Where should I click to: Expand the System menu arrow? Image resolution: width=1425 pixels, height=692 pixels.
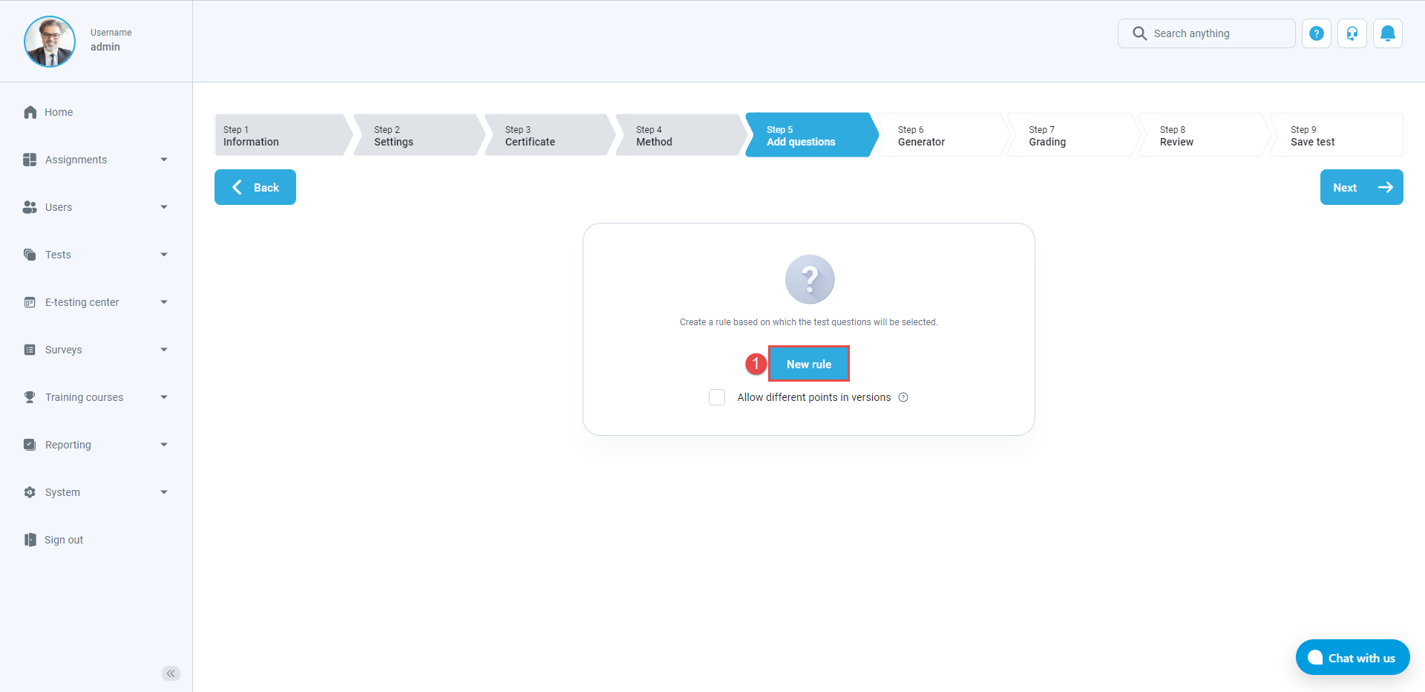click(164, 492)
